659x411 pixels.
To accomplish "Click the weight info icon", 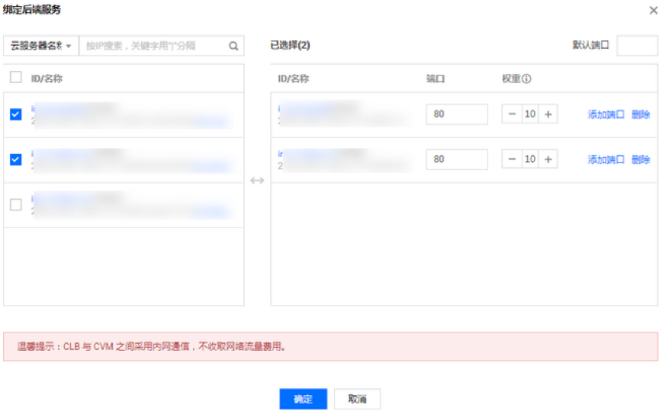I will tap(526, 79).
